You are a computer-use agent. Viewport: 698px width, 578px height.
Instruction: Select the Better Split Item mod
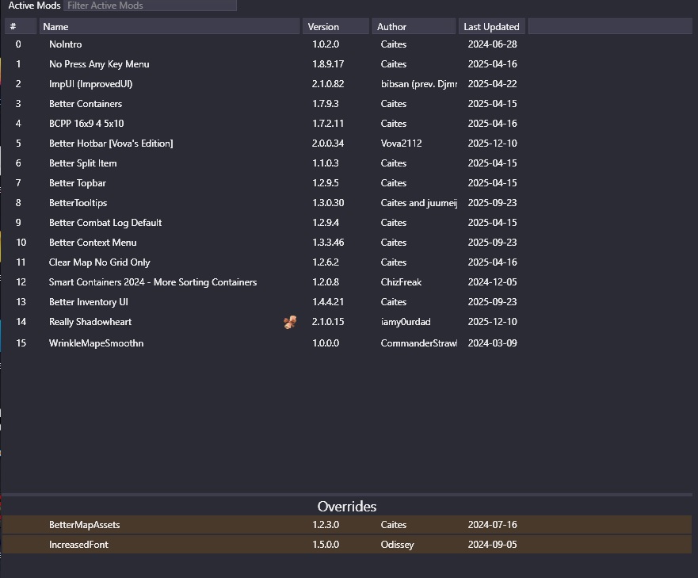[x=347, y=163]
